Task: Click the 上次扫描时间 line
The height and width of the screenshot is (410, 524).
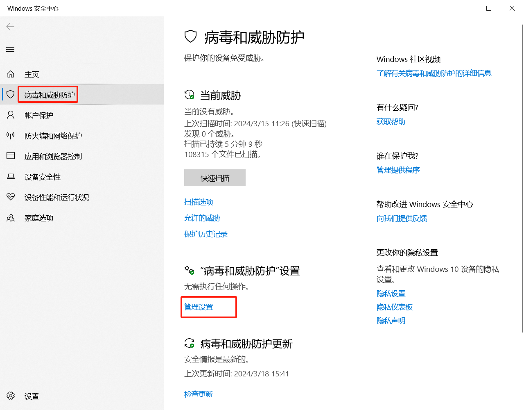Action: click(x=255, y=123)
